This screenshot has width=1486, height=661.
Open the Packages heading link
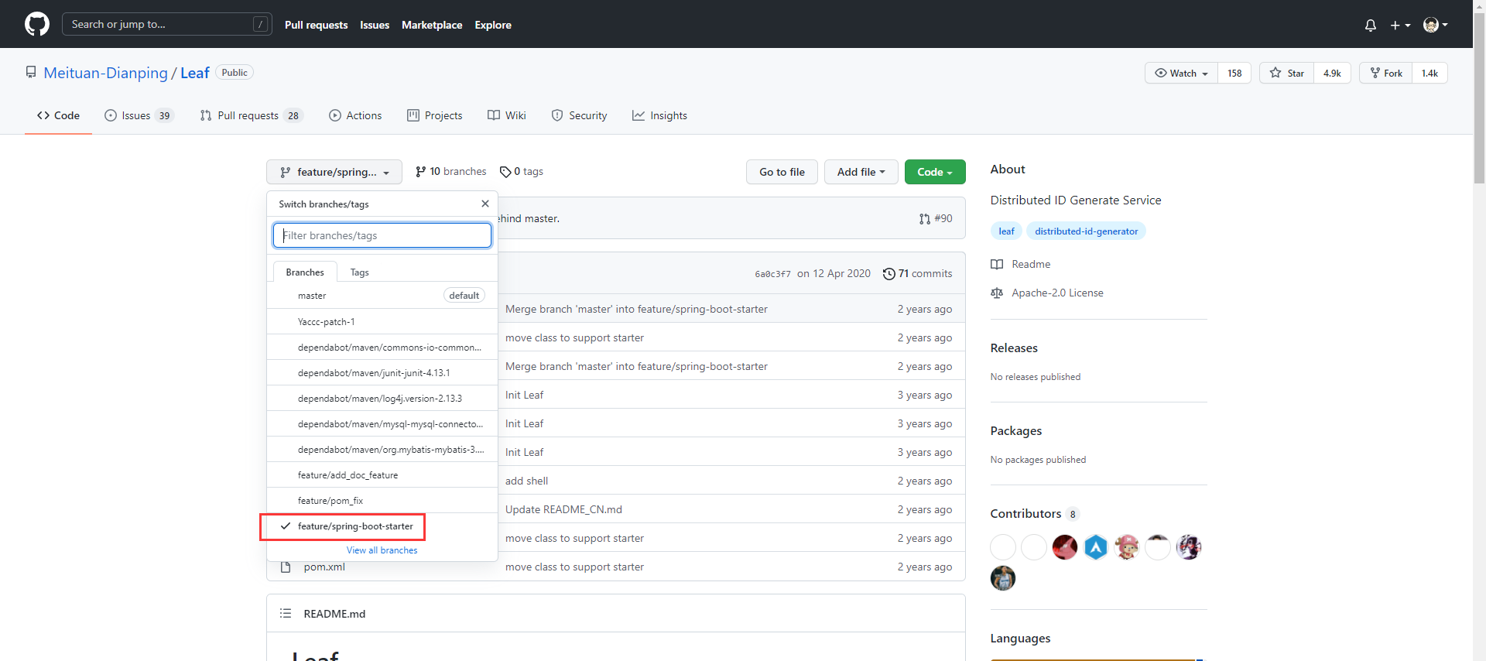pos(1016,430)
